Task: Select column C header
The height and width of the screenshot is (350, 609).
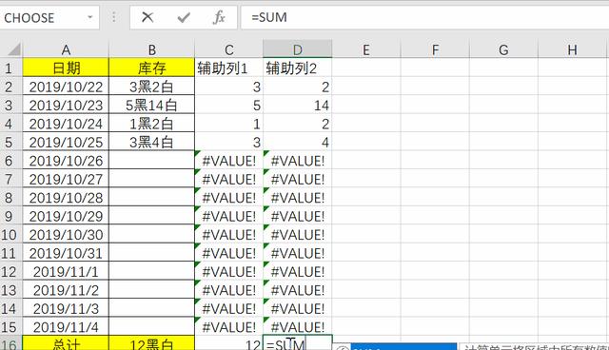Action: pyautogui.click(x=229, y=49)
